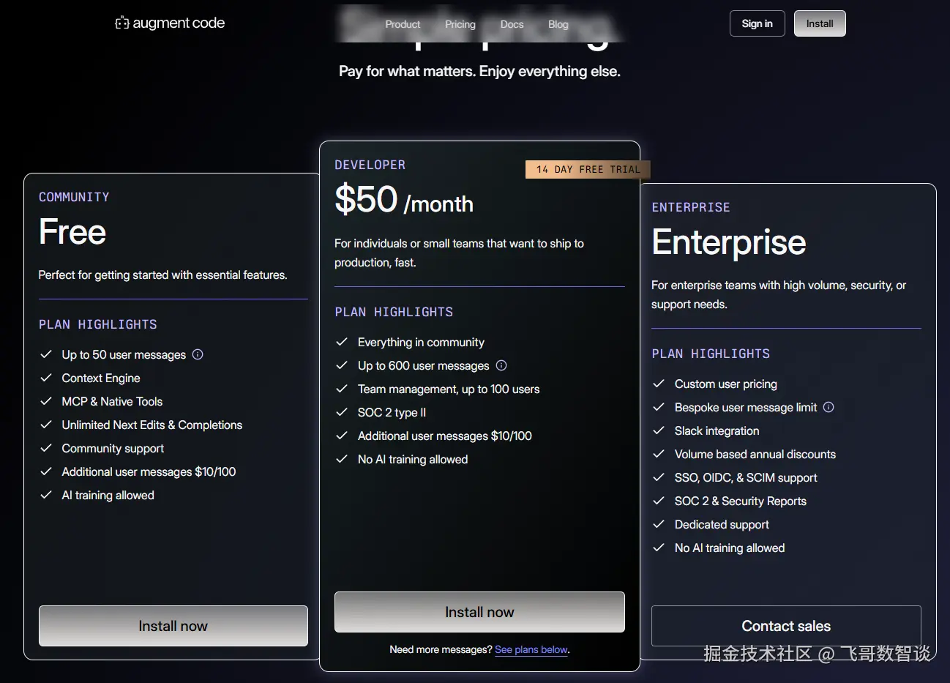Click the 14 Day Free Trial badge
Image resolution: width=950 pixels, height=683 pixels.
tap(588, 169)
